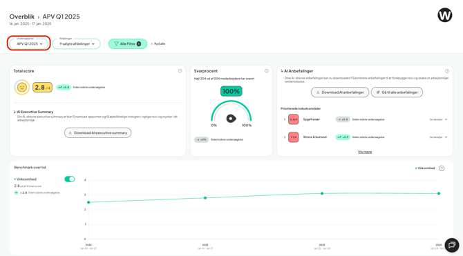Click Download AI executive summary button
Screen dimensions: 463x256
click(97, 132)
